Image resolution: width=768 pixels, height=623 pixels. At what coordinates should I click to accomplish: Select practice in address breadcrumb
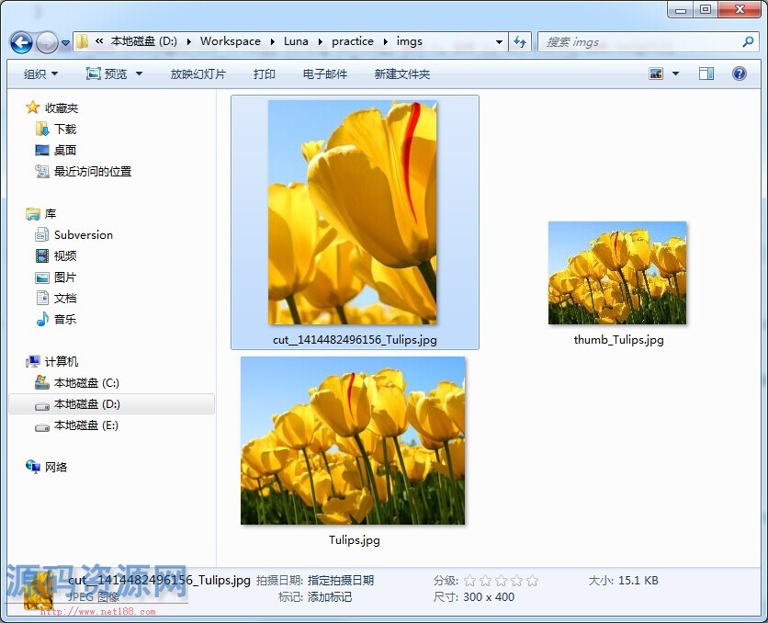[x=353, y=41]
